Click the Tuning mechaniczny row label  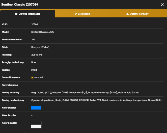coord(13,100)
